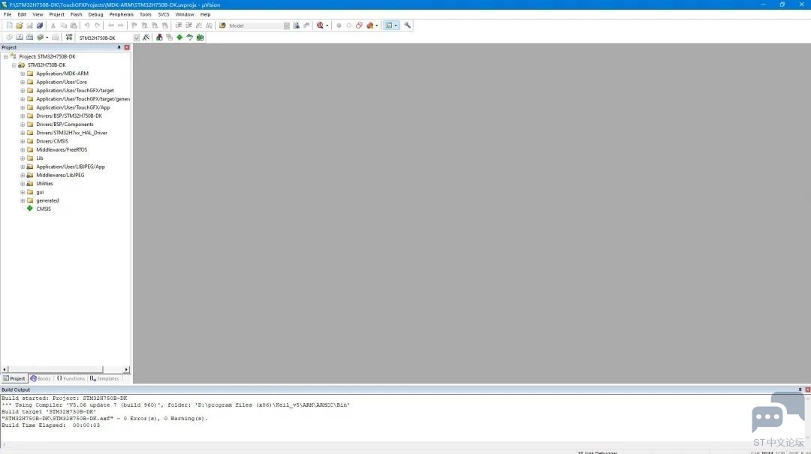
Task: Click the Redo arrow icon
Action: pos(97,26)
